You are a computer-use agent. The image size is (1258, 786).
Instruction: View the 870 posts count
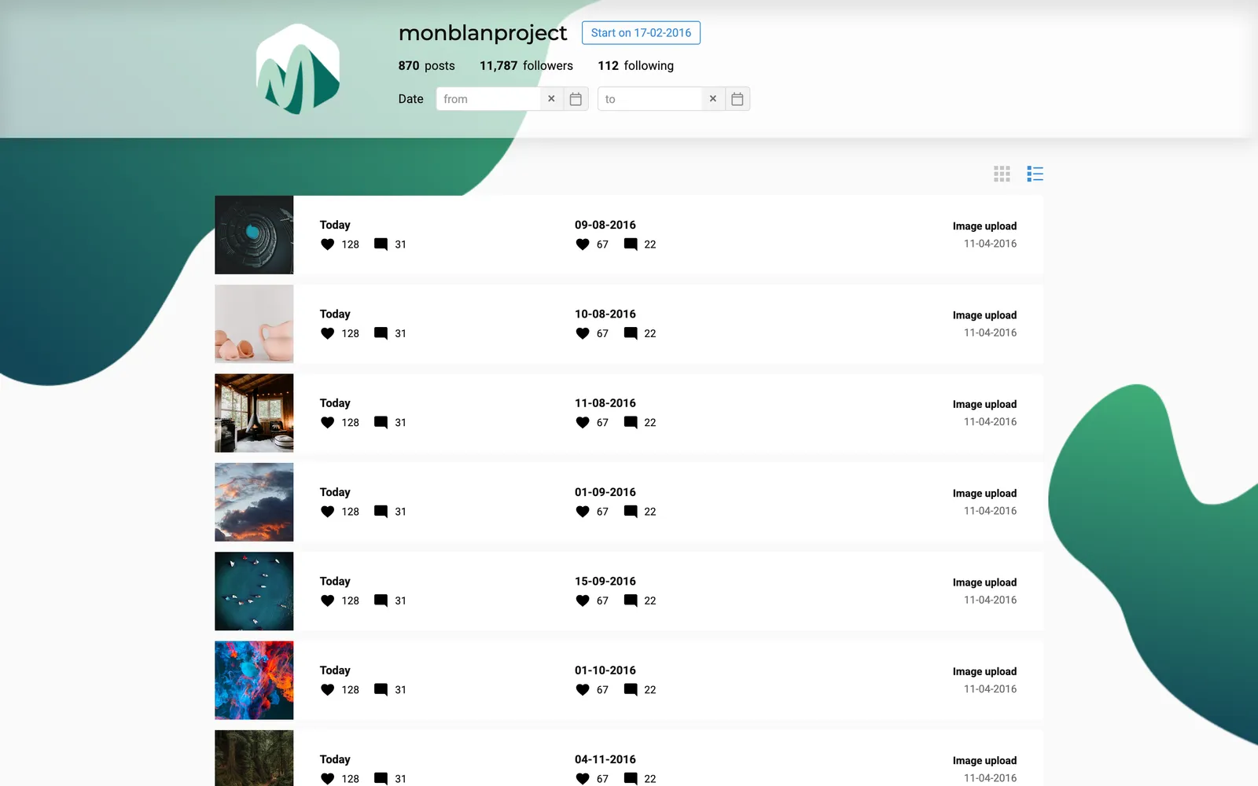tap(426, 66)
